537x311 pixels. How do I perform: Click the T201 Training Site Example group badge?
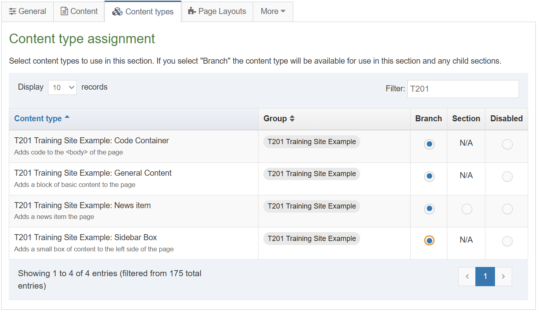tap(311, 141)
